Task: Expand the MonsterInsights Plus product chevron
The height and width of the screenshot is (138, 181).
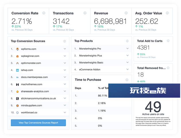Action: tap(128, 55)
